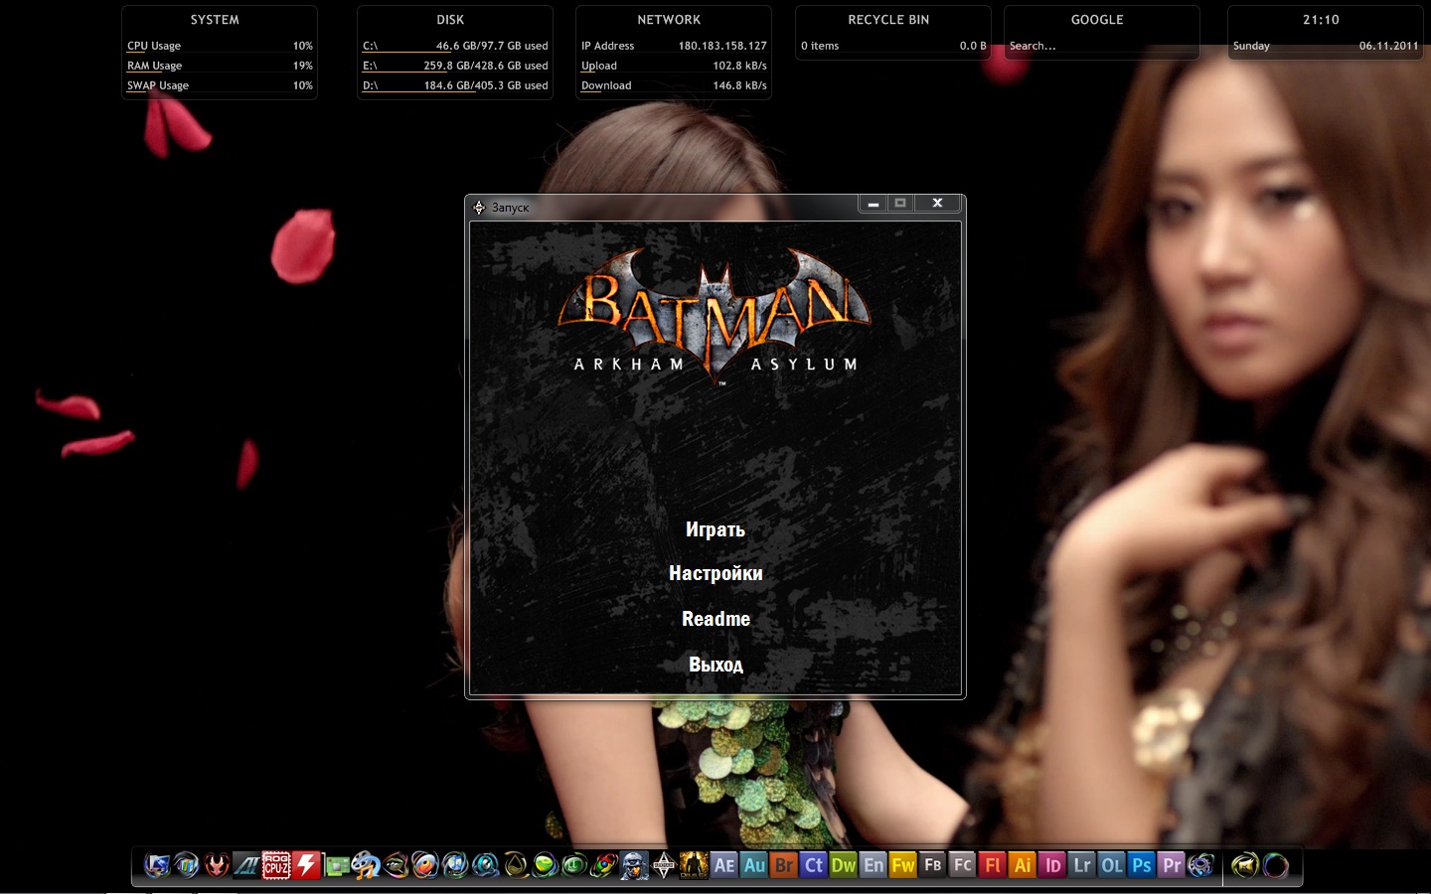The image size is (1431, 894).
Task: Launch Google Chrome from the dock
Action: click(x=604, y=865)
